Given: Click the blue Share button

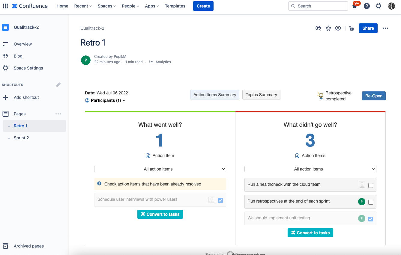Looking at the screenshot, I should [368, 28].
